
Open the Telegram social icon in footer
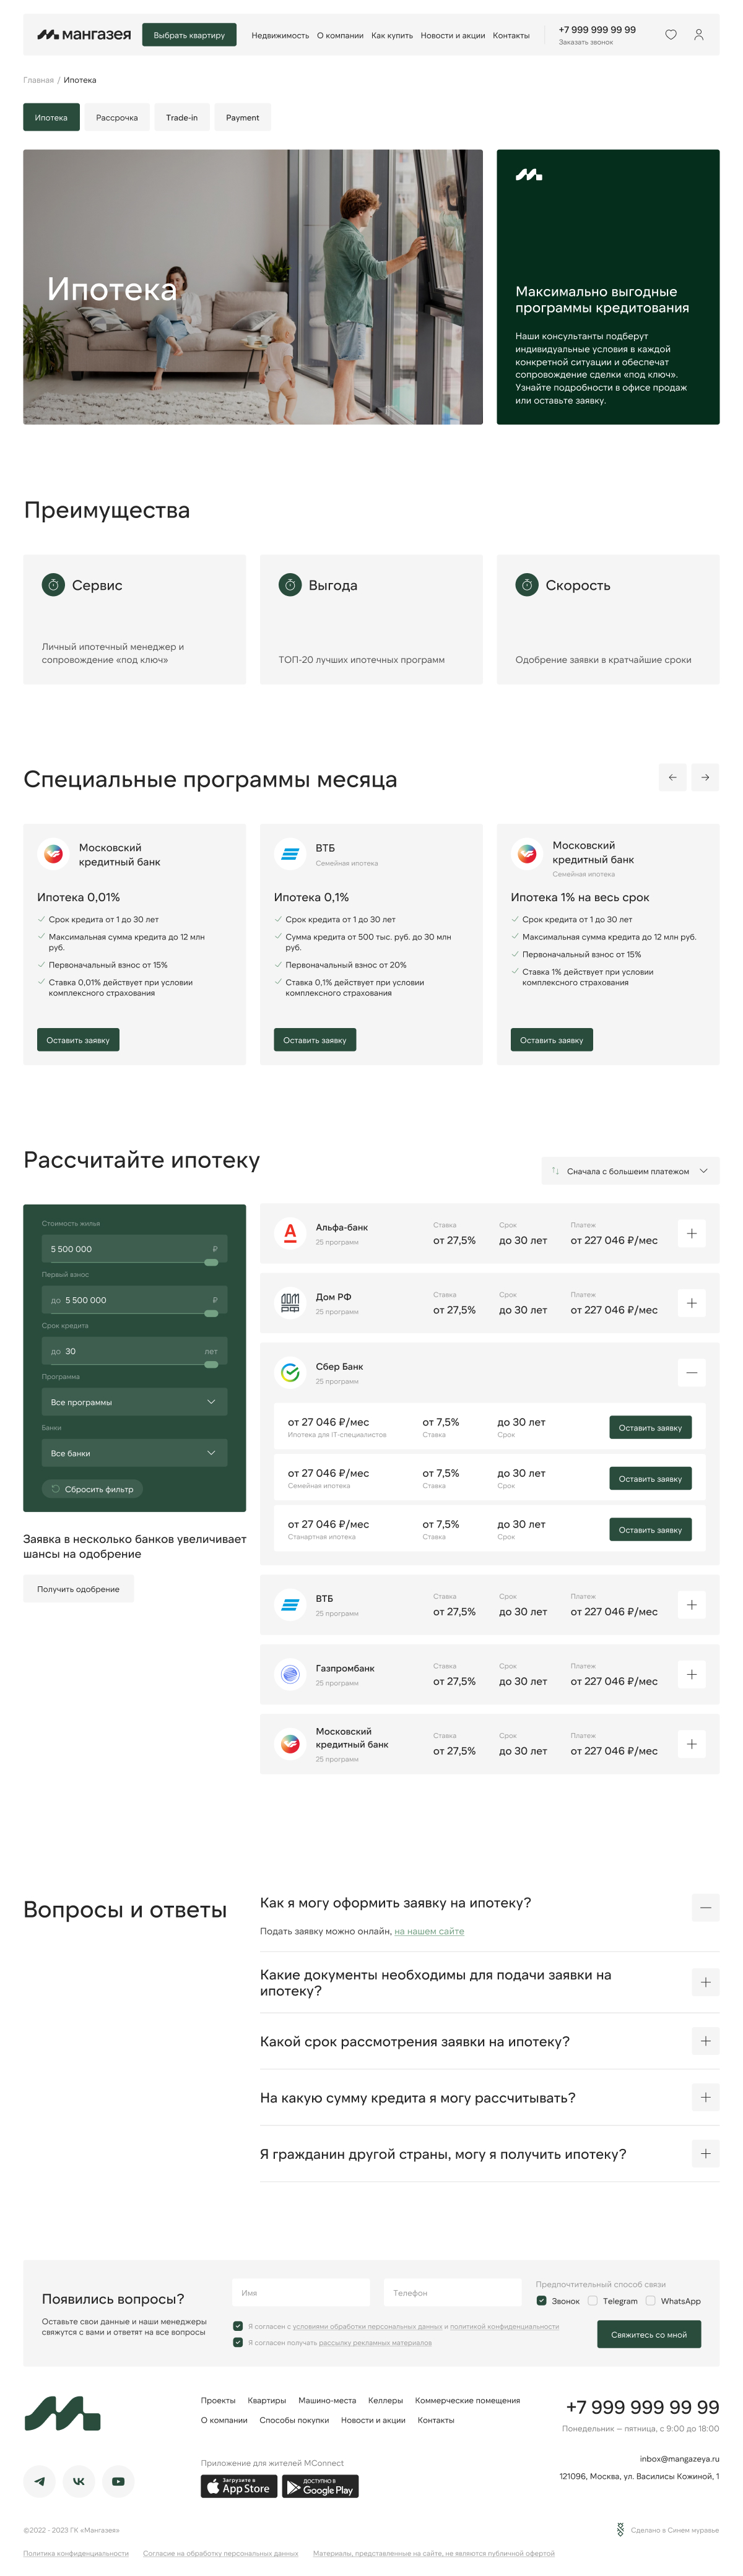(39, 2480)
